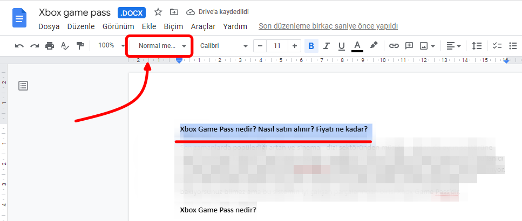522x221 pixels.
Task: Open the Biçim menu
Action: [x=173, y=26]
